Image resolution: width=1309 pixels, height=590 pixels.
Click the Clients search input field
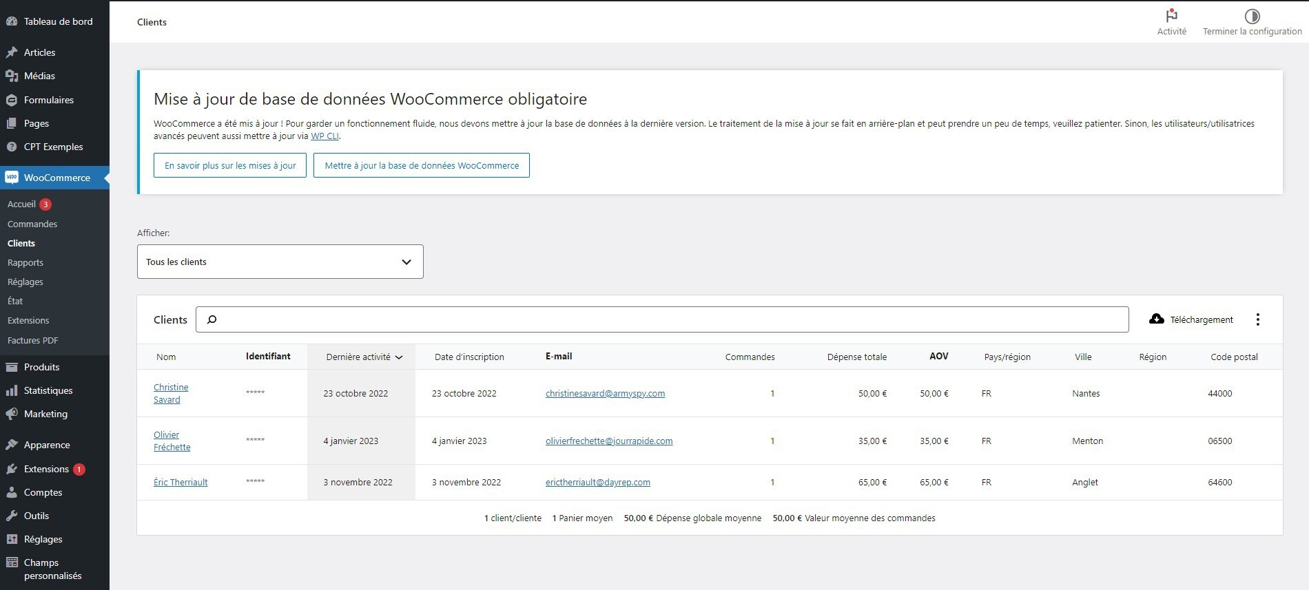click(x=662, y=319)
